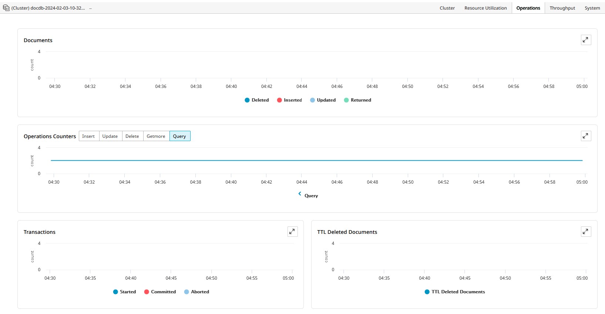
Task: Toggle TTL Deleted Documents legend entry
Action: (x=455, y=292)
